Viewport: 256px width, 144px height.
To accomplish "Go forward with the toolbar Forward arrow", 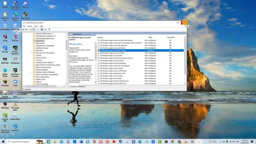I will [x=26, y=30].
